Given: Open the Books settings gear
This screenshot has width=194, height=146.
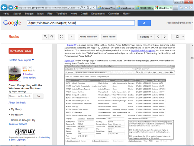Looking at the screenshot, I should (177, 37).
